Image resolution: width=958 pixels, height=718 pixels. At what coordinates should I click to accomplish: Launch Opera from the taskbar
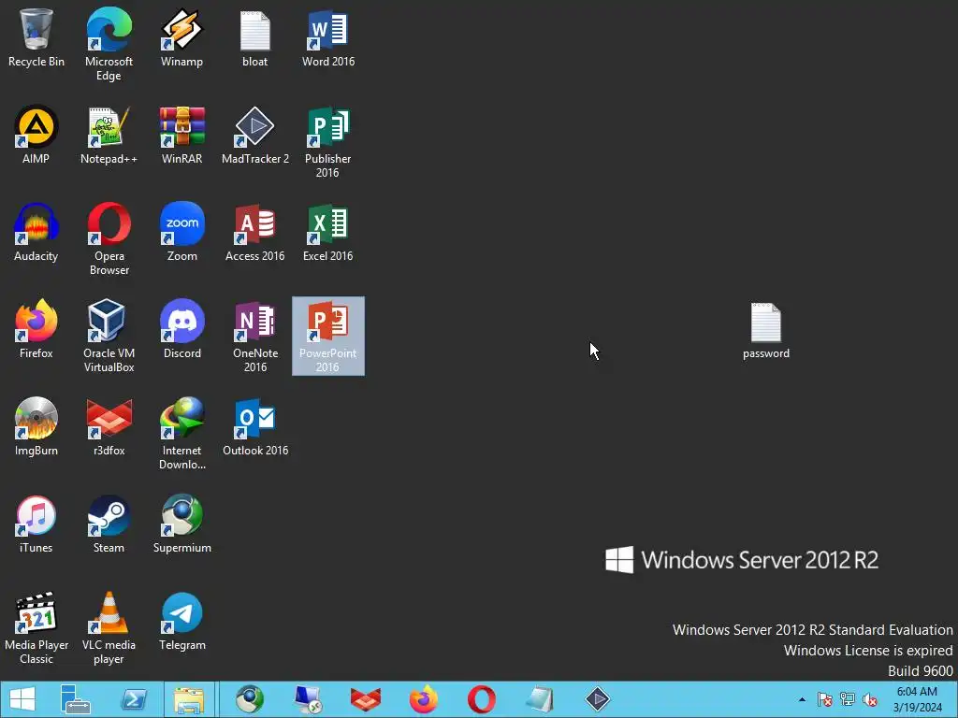(x=482, y=699)
